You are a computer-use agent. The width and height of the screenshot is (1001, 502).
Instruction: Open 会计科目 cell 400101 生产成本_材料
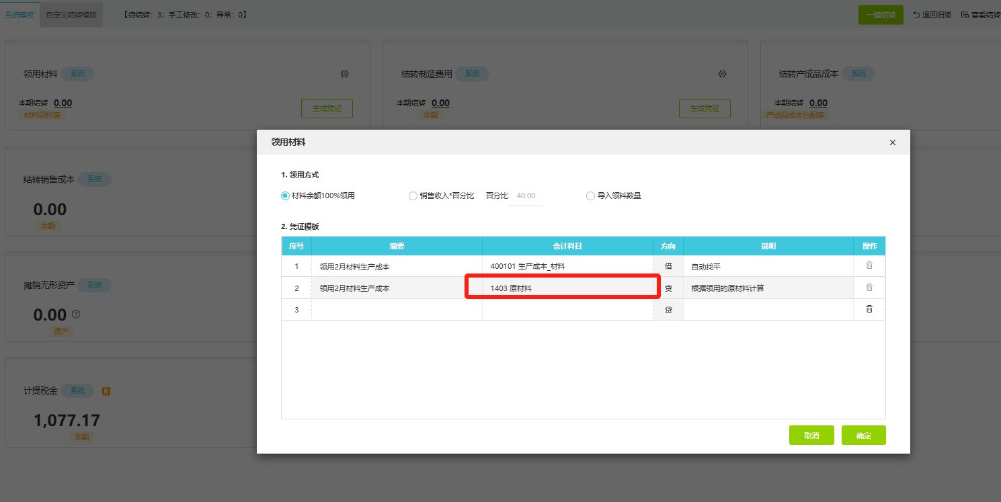(x=567, y=266)
